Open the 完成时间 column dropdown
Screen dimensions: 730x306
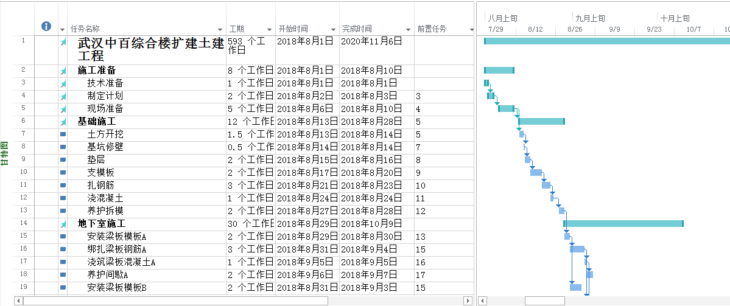408,29
